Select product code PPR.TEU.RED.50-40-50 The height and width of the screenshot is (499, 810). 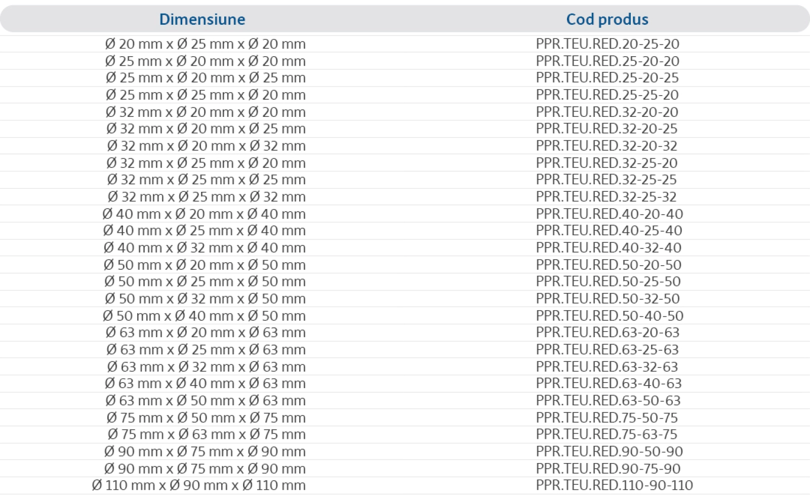coord(610,316)
